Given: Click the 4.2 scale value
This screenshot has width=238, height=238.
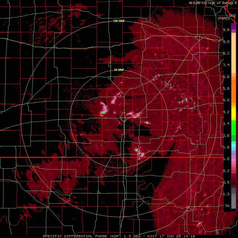Looking at the screenshot, I should pos(226,112).
